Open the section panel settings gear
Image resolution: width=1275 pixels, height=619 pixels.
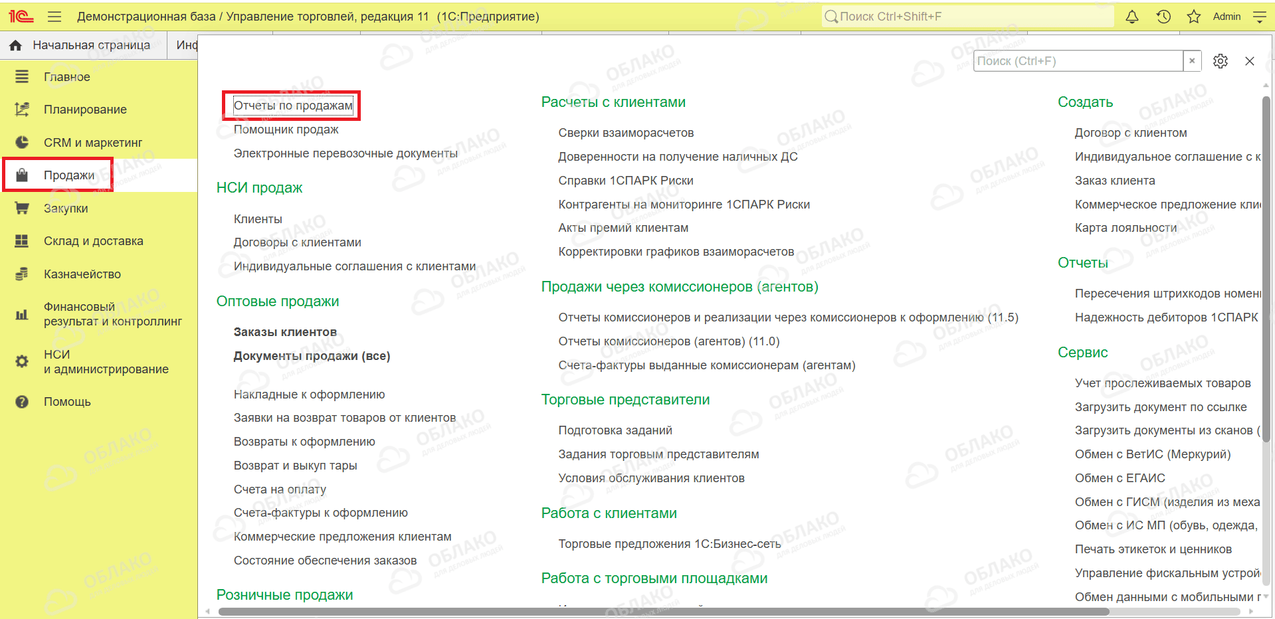tap(1221, 61)
